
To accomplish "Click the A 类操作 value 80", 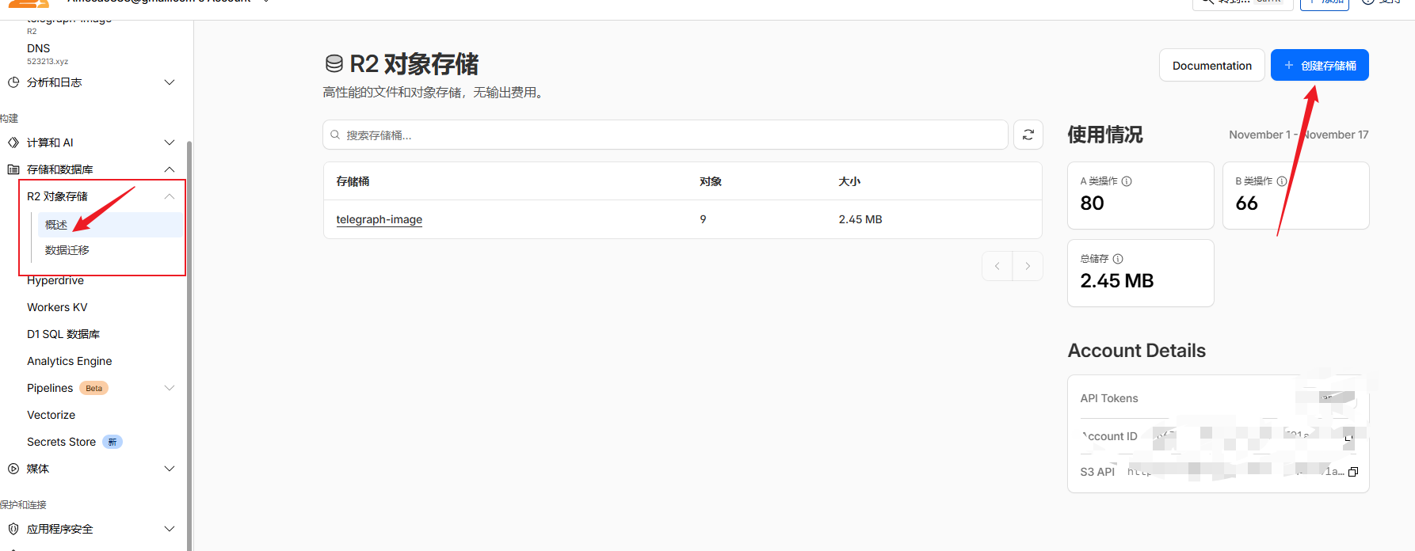I will (x=1093, y=203).
